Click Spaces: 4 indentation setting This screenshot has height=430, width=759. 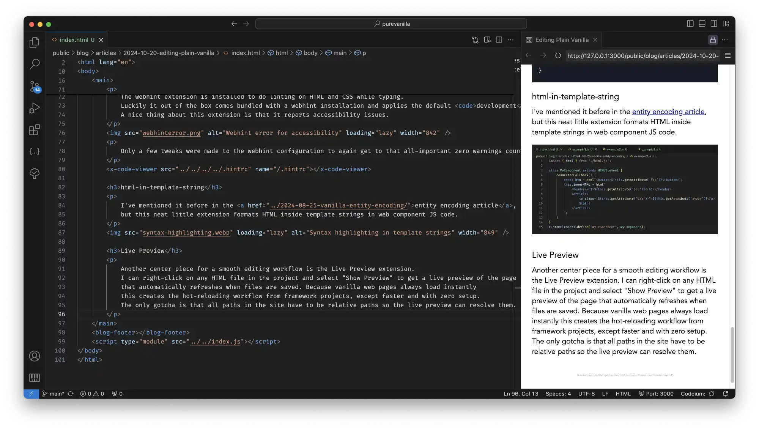coord(558,394)
